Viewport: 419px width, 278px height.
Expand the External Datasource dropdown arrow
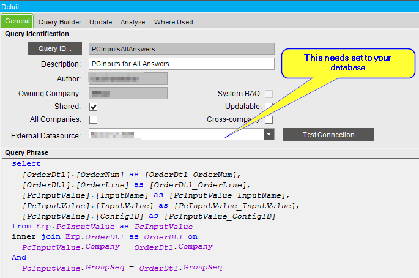coord(269,134)
